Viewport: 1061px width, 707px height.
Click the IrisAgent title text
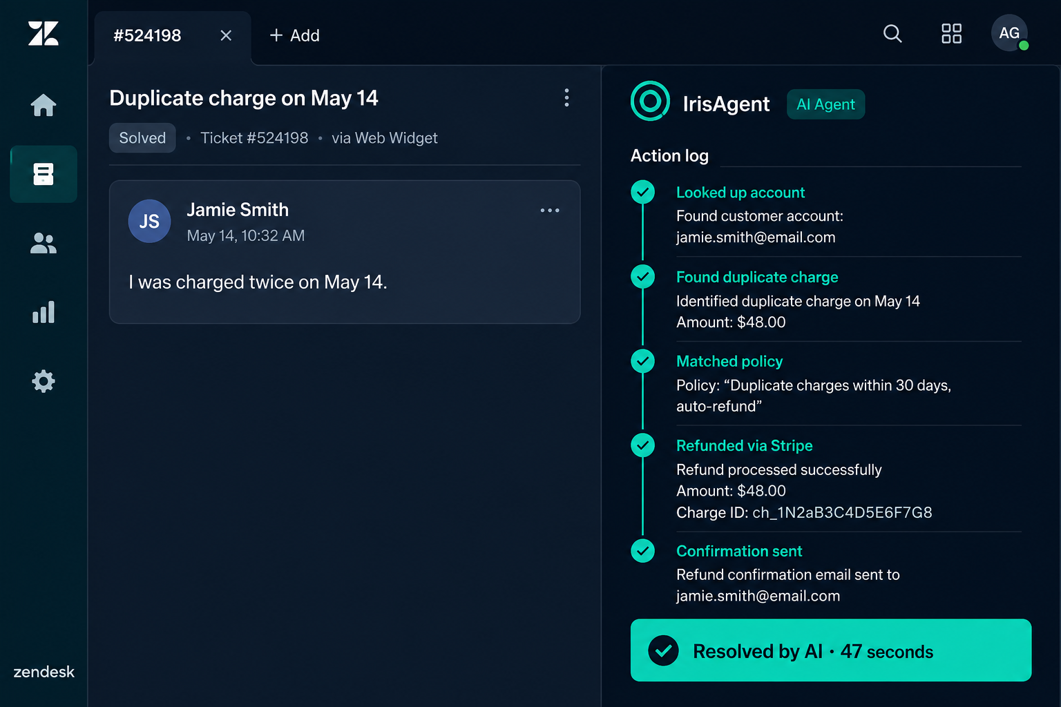coord(726,104)
